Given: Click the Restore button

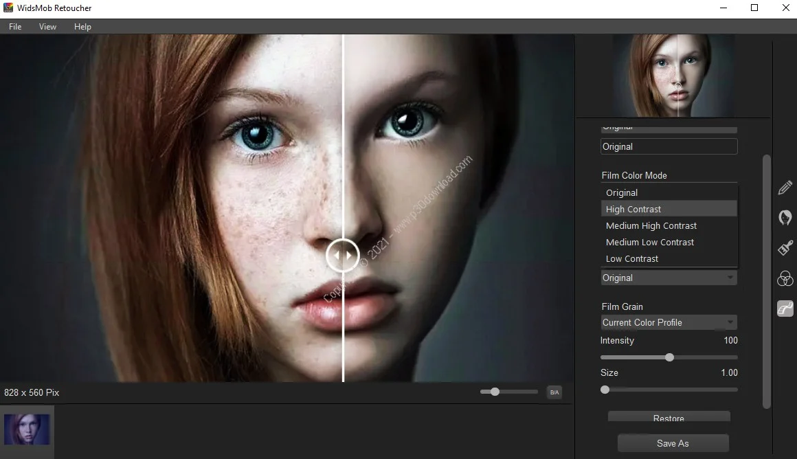Looking at the screenshot, I should (668, 418).
